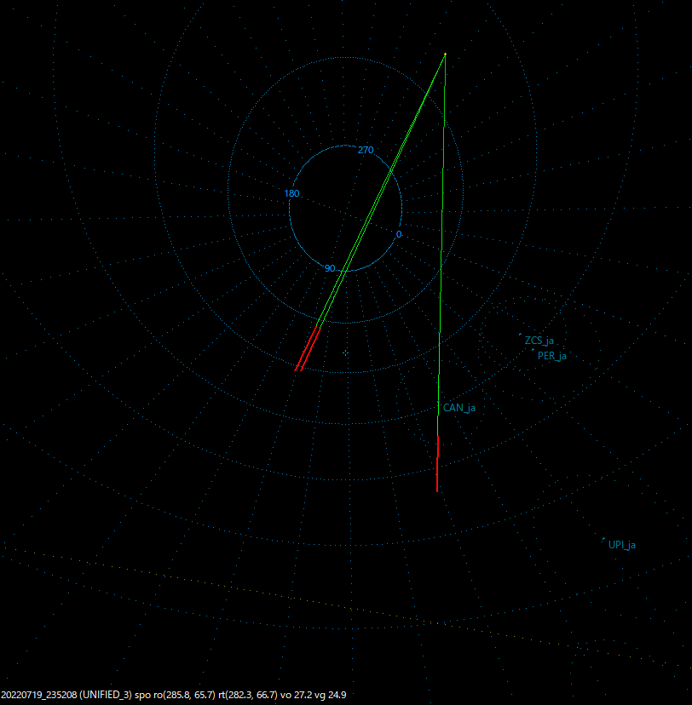Click the 20220719_235208 timestamp label
This screenshot has height=705, width=692.
[38, 693]
